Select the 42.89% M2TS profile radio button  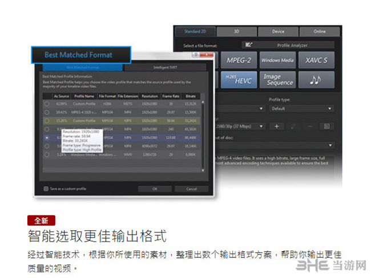coord(47,104)
